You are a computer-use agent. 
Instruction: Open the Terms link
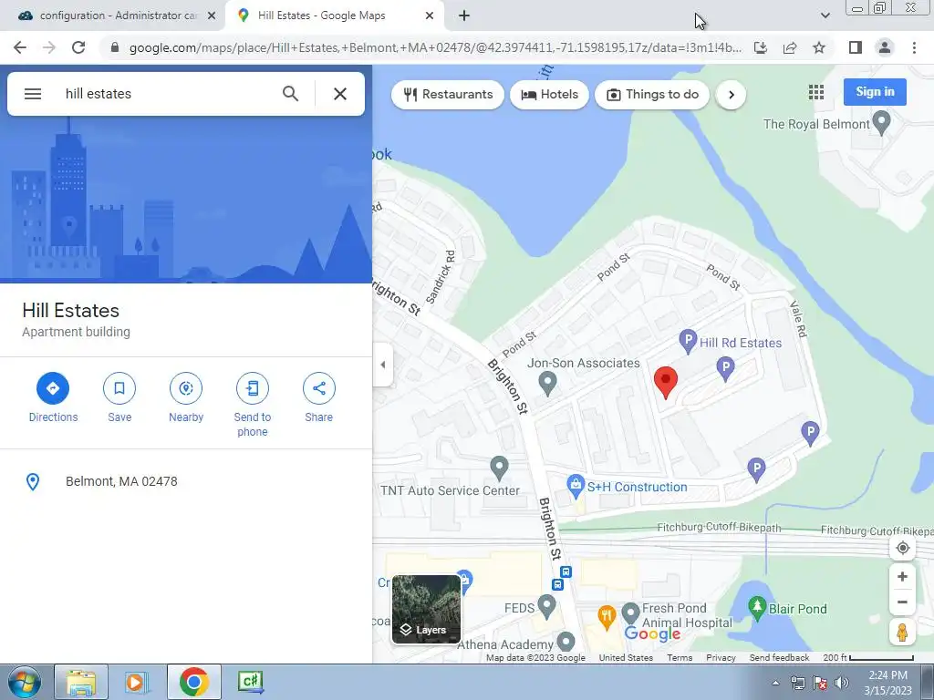[x=680, y=658]
